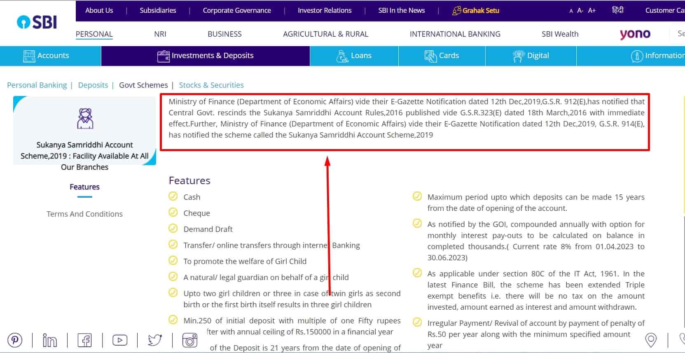Click the checkmark beside Cash

(x=173, y=196)
